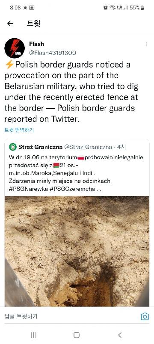Tap the Android home button
This screenshot has width=154, height=344.
[x=77, y=335]
